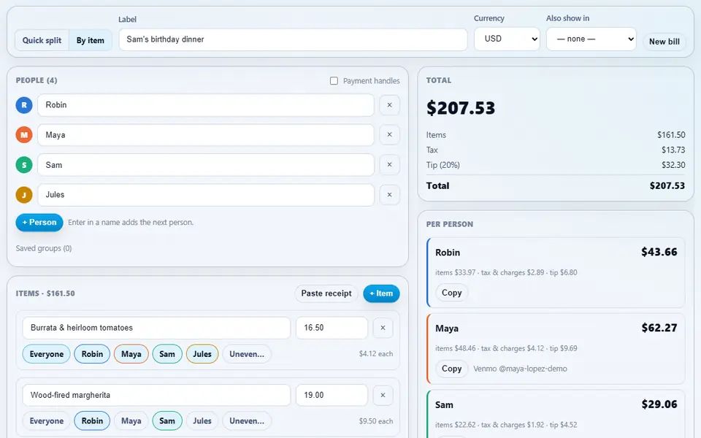Add a new item with + Item
The image size is (701, 438).
click(381, 293)
